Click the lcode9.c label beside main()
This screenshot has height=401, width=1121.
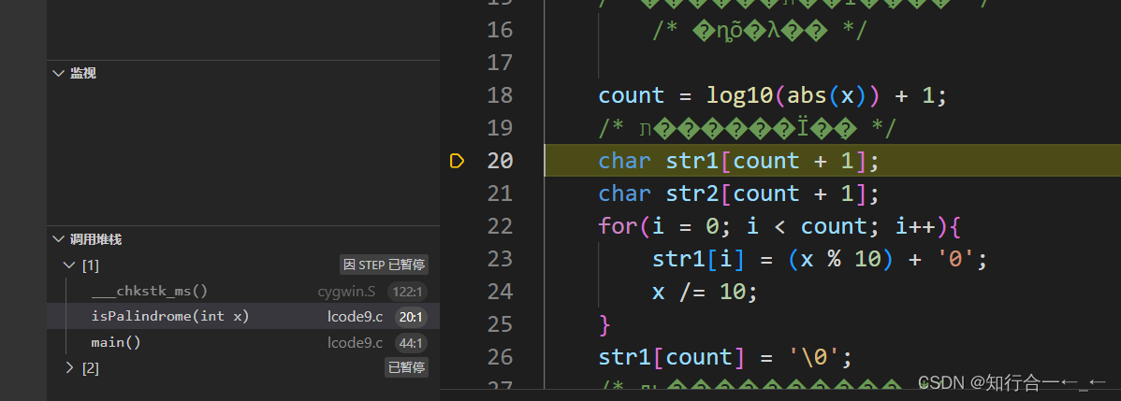[356, 342]
